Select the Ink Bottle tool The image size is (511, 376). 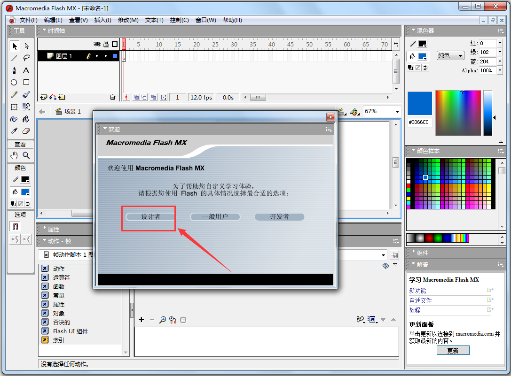coord(14,119)
